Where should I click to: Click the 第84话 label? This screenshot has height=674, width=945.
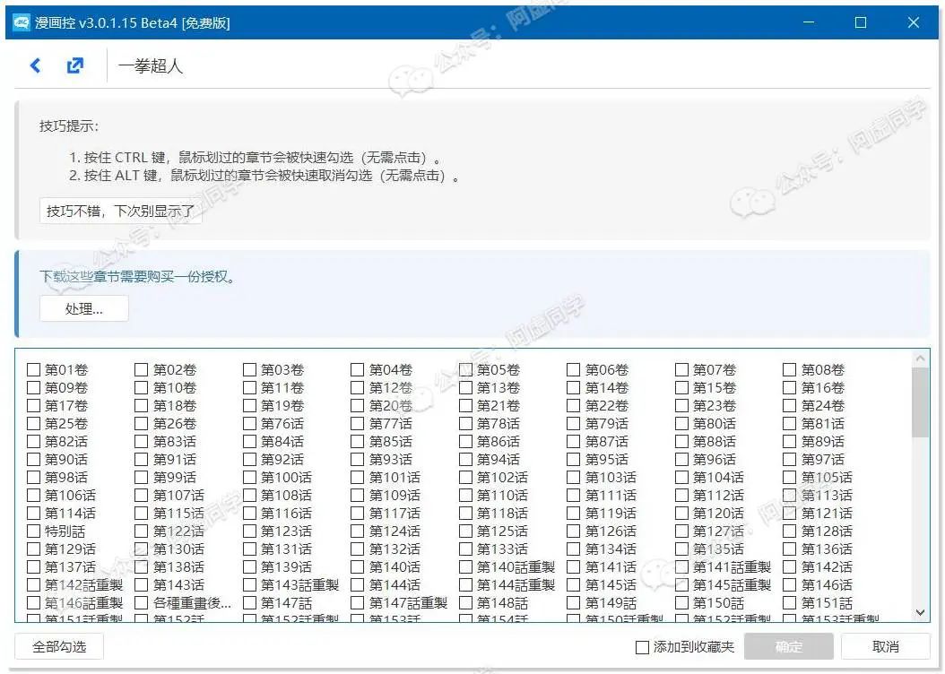[x=282, y=442]
